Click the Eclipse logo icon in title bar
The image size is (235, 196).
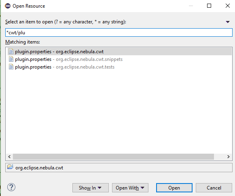8,6
